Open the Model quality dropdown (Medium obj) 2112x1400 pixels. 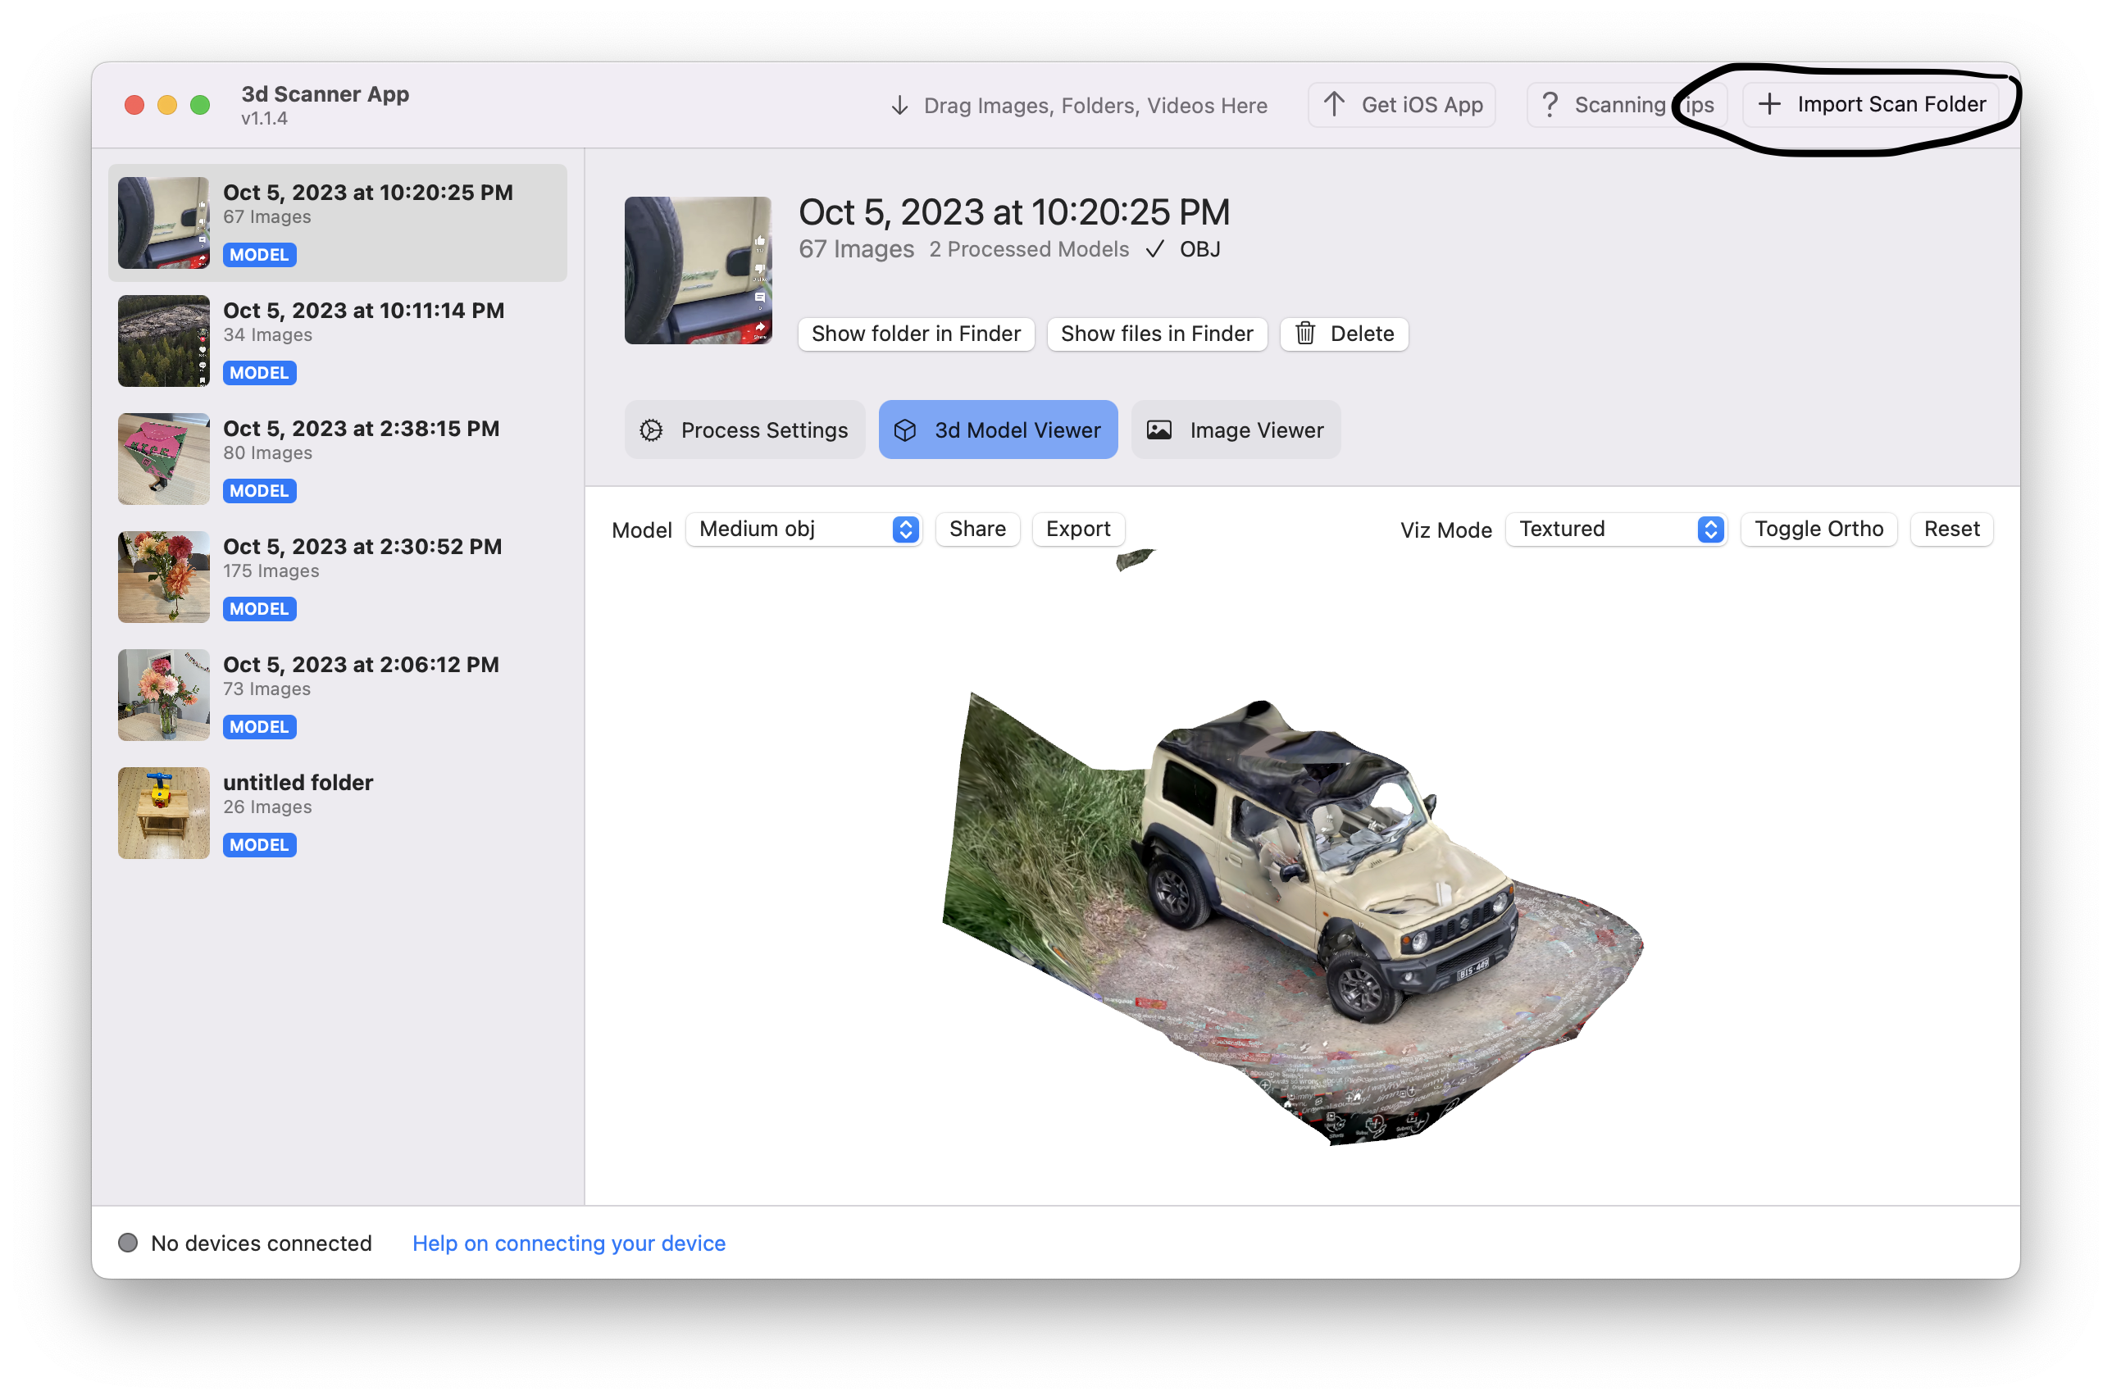pyautogui.click(x=803, y=529)
